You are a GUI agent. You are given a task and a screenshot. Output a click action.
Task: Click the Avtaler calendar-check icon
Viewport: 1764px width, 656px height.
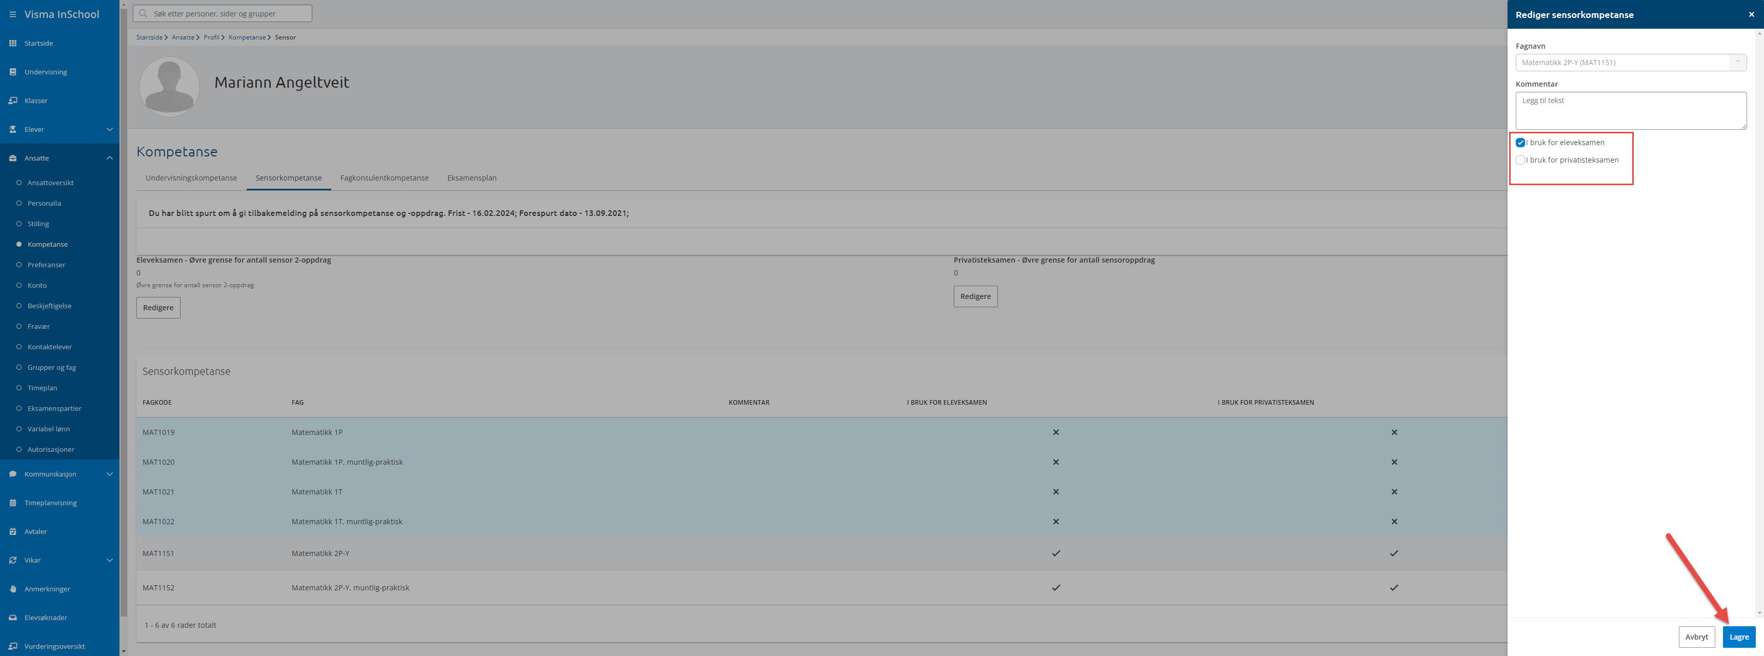coord(12,531)
